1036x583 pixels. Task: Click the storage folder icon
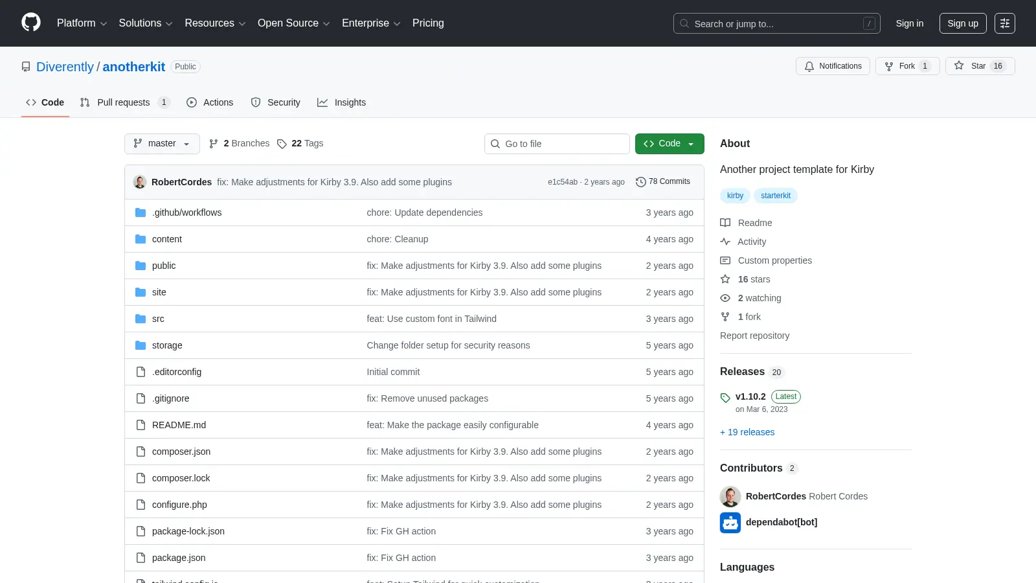point(141,345)
